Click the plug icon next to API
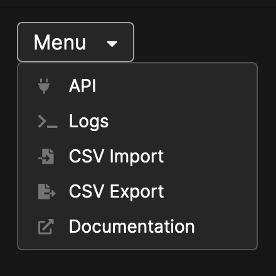Screen dimensions: 276x276 pyautogui.click(x=44, y=86)
